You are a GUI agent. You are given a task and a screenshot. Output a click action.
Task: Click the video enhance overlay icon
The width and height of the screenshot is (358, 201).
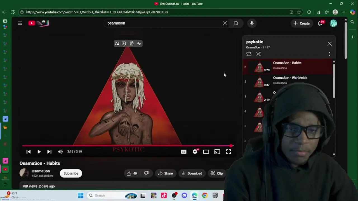click(x=124, y=44)
